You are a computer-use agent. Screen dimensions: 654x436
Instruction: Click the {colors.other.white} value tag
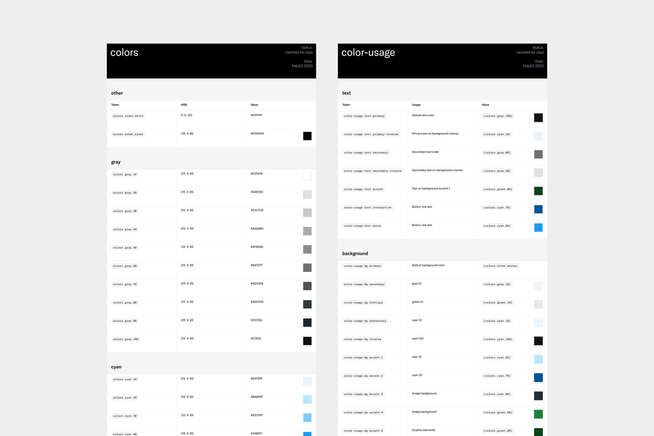click(x=500, y=266)
